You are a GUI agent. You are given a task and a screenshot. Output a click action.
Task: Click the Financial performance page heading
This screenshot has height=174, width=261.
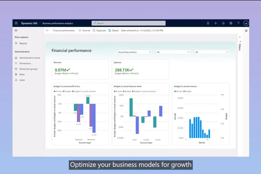[71, 51]
